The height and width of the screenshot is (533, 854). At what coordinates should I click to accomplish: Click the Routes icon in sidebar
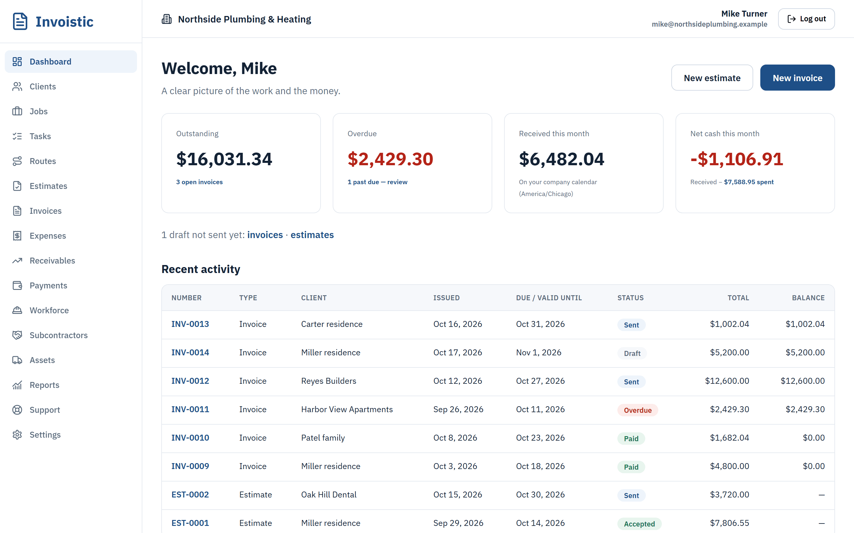click(17, 161)
